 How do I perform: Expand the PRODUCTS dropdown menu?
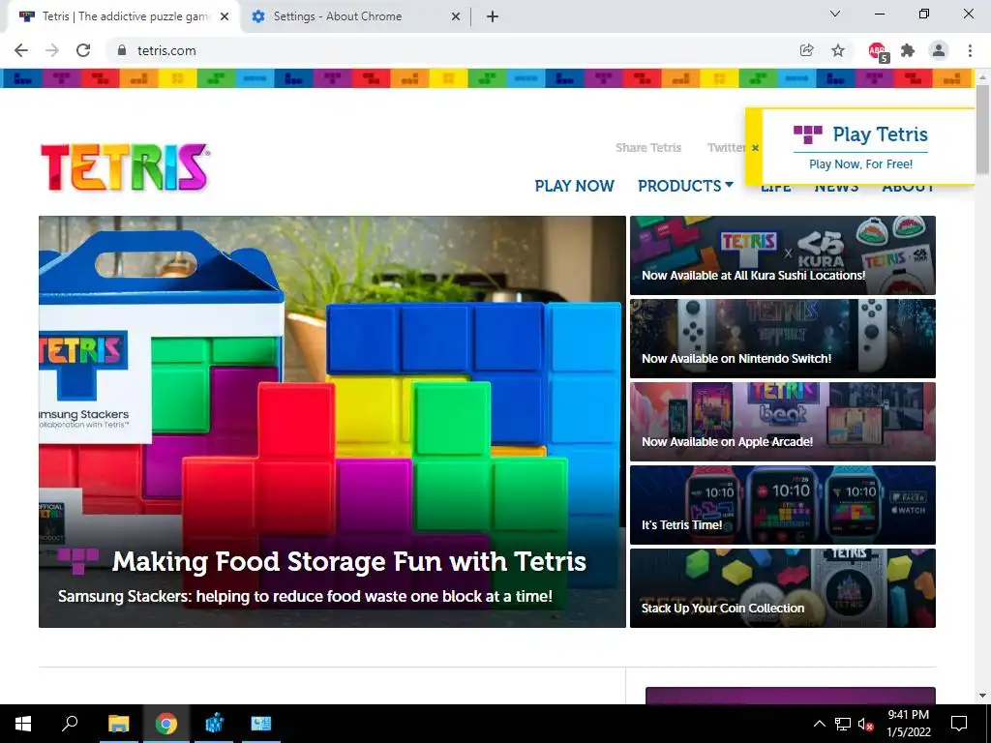[x=685, y=186]
